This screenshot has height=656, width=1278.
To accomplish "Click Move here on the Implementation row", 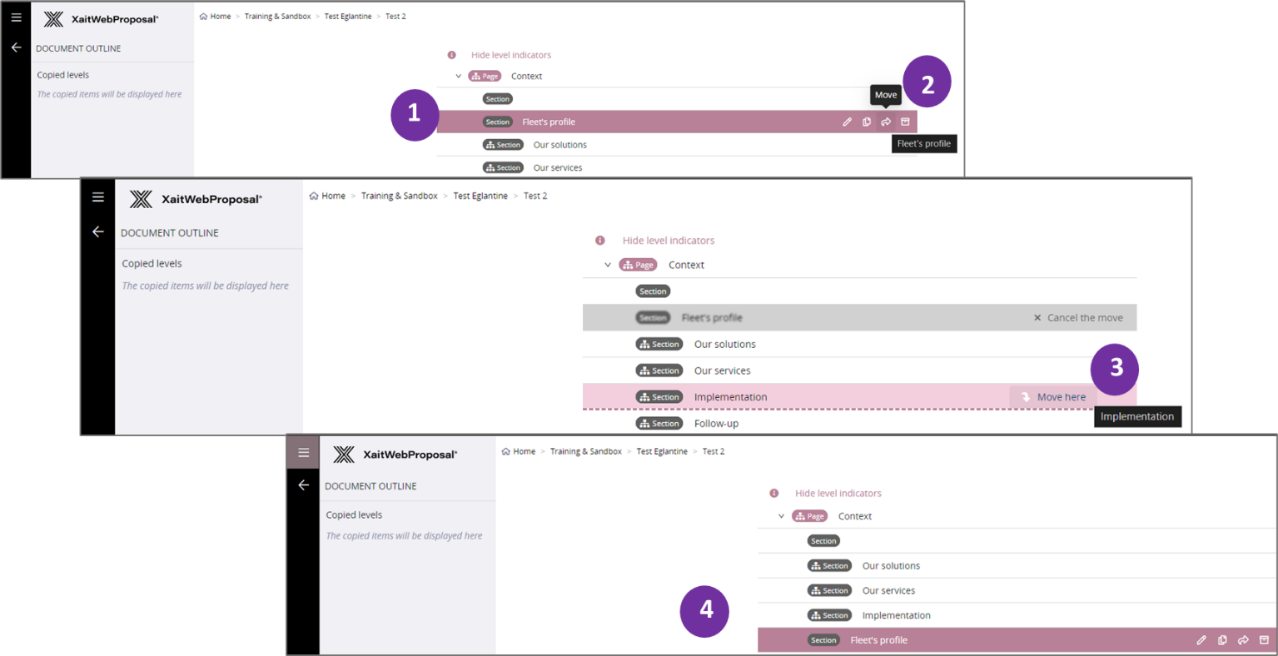I will 1053,397.
